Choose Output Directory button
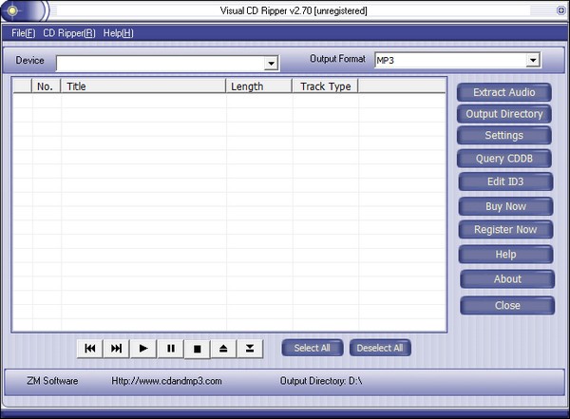Viewport: 570px width, 419px height. (504, 114)
